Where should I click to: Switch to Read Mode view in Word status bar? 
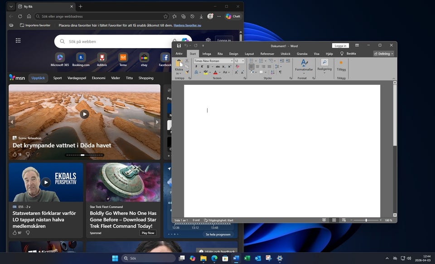point(324,220)
